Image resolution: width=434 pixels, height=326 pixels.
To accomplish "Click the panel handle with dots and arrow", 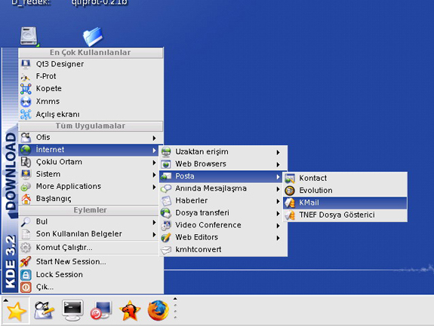I will pyautogui.click(x=175, y=309).
